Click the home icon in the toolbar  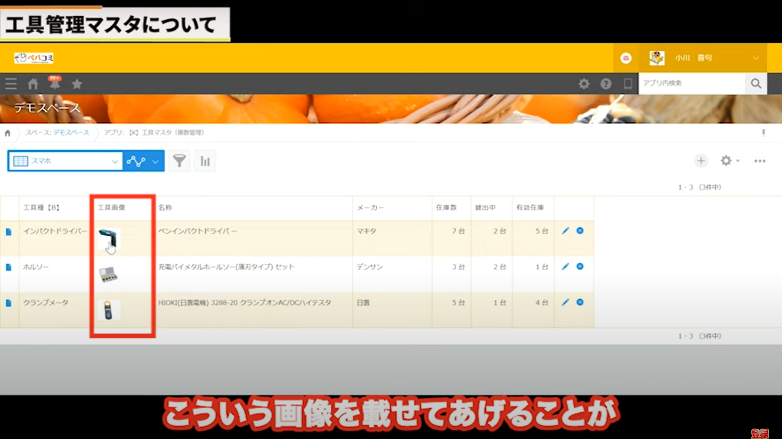[x=33, y=84]
